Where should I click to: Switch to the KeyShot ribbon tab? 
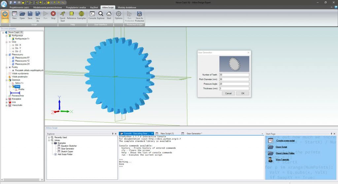pos(94,7)
